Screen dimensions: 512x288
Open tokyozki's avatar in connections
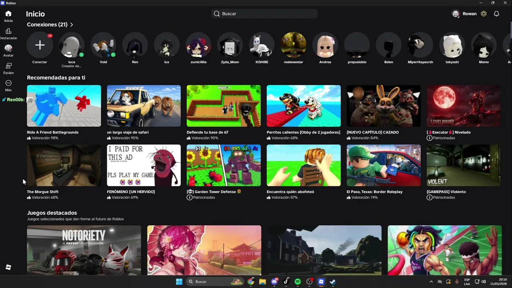(452, 45)
